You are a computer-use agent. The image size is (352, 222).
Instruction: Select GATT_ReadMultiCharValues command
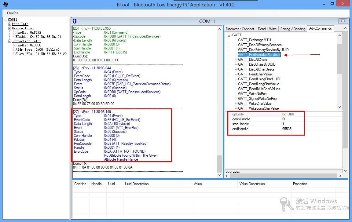(x=259, y=89)
